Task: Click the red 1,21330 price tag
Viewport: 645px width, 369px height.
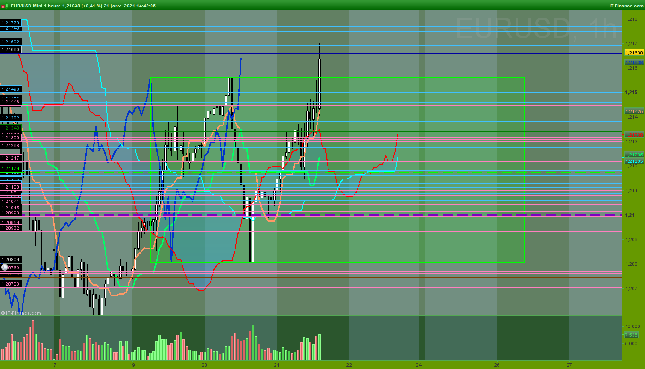Action: click(633, 134)
